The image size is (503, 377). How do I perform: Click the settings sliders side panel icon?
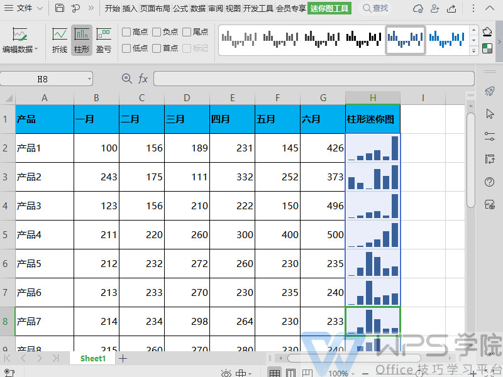pyautogui.click(x=490, y=136)
